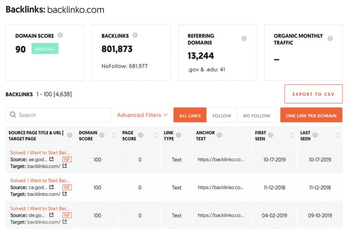Click anchor text in 10-17-2019 row

[x=221, y=159]
